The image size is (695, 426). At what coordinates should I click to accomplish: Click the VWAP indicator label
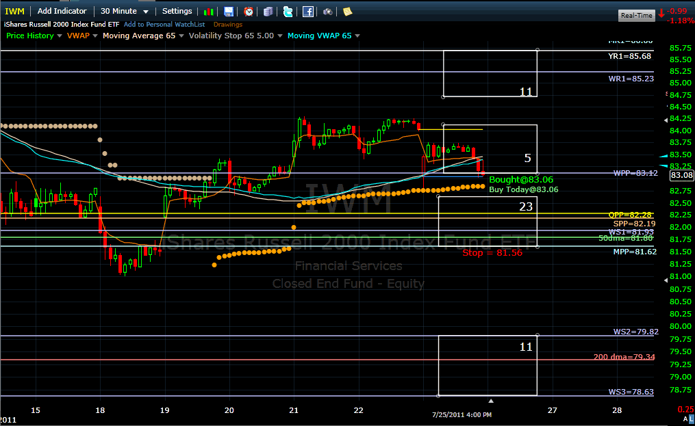pyautogui.click(x=78, y=36)
